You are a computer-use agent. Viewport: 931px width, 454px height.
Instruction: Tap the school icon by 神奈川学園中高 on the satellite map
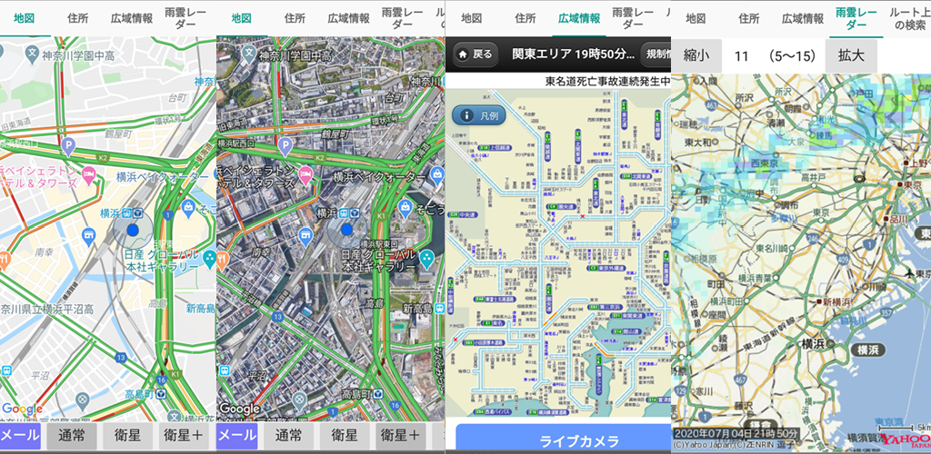point(249,54)
